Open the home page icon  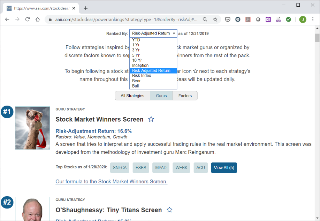pos(38,20)
